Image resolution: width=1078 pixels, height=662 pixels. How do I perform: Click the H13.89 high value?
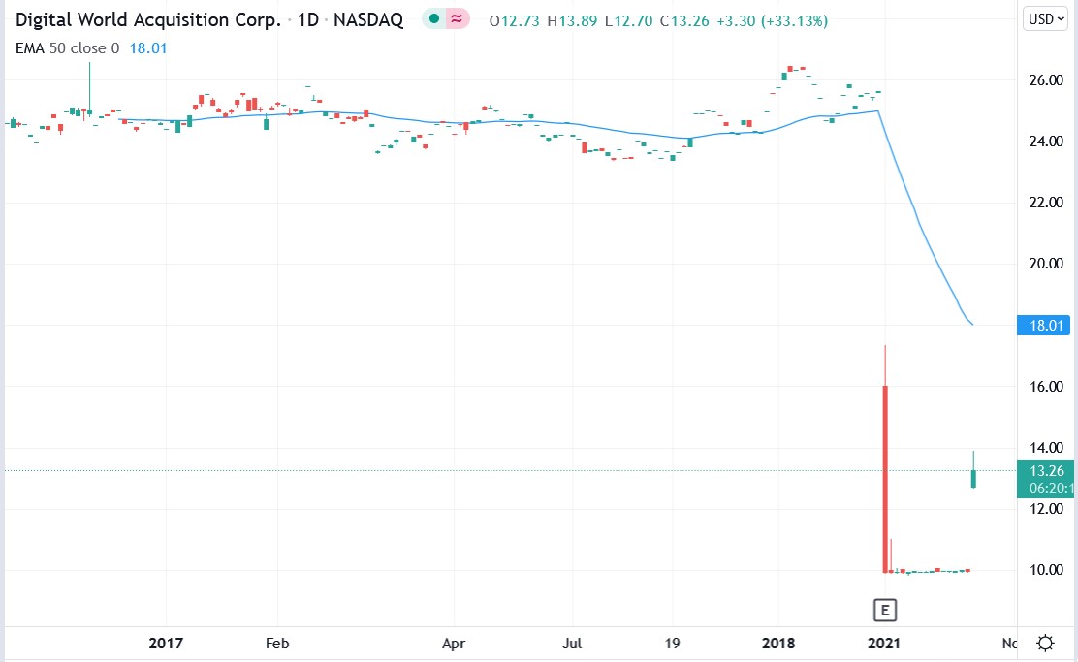pyautogui.click(x=572, y=21)
